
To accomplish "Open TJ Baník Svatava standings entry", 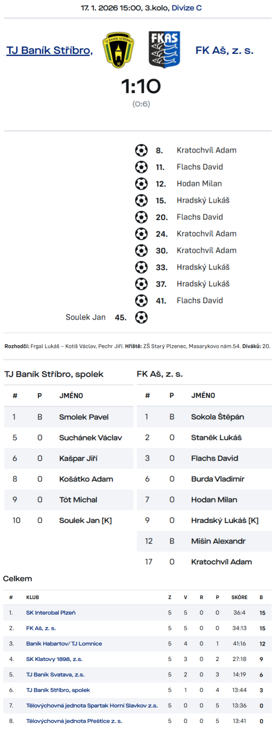I will click(x=55, y=675).
